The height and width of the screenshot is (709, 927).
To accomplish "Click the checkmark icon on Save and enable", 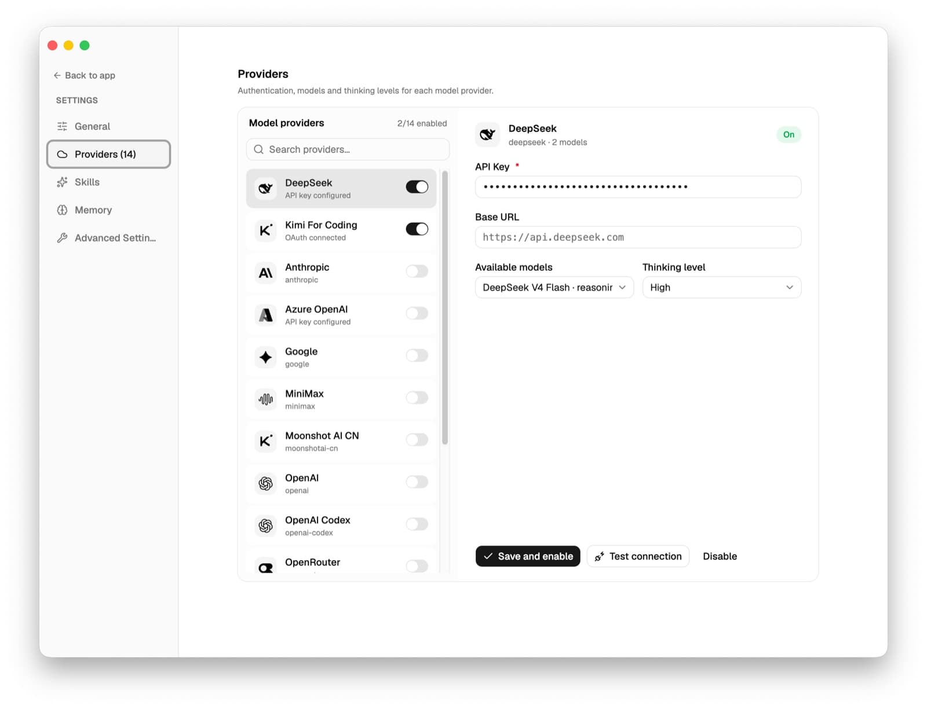I will (488, 556).
